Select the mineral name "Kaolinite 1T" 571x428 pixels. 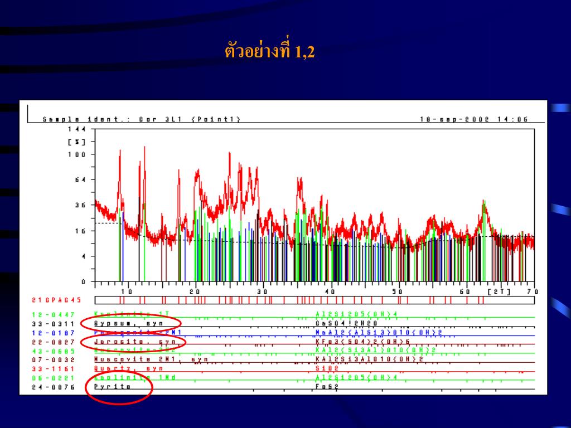click(132, 314)
